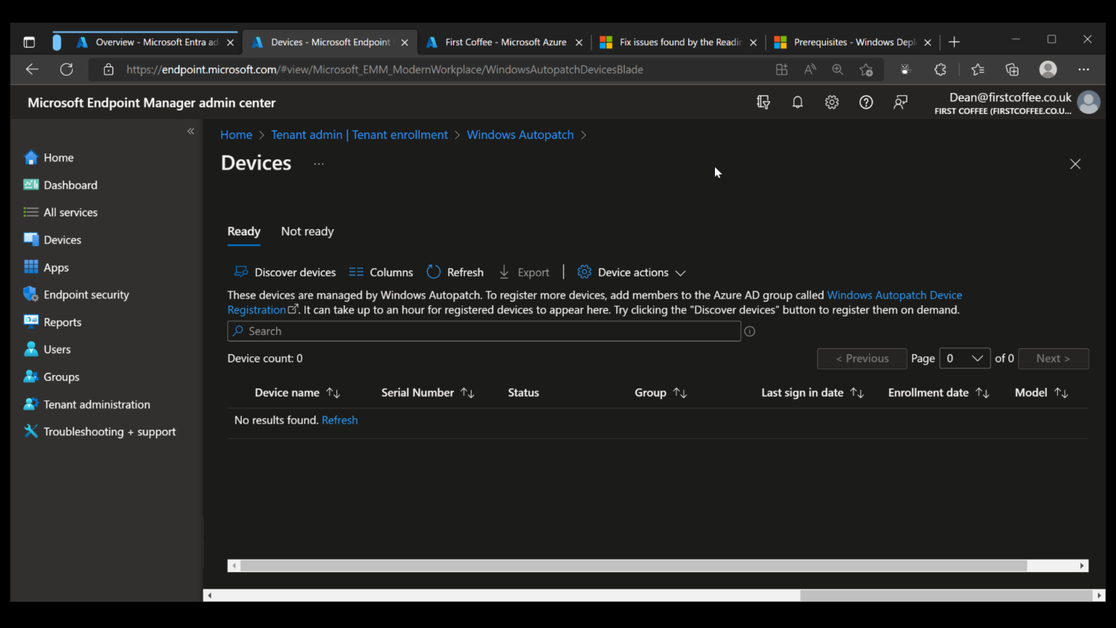Refresh the devices list from the toolbar

455,272
